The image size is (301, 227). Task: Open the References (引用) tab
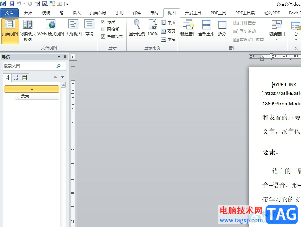click(x=120, y=13)
